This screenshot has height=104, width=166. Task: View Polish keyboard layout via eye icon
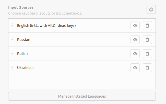click(135, 54)
